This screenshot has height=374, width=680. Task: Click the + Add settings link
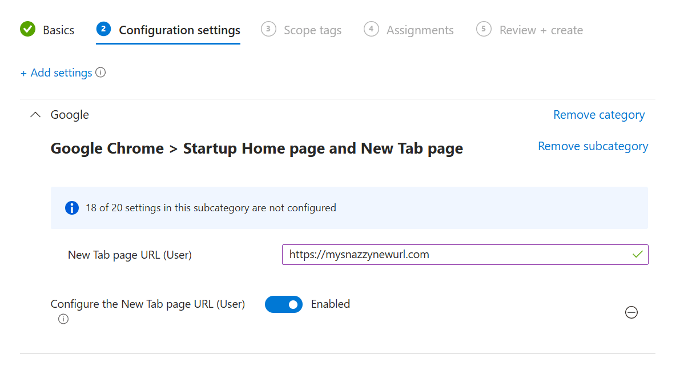pos(57,73)
